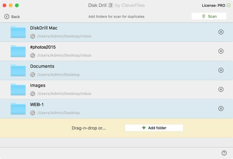Click the magnifier icon beside Documents path
233x159 pixels.
click(33, 75)
